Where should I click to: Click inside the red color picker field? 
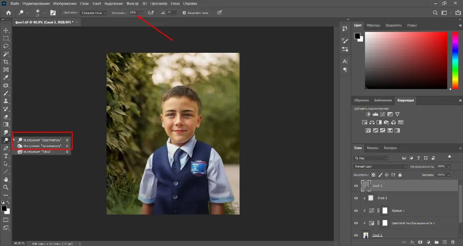(x=406, y=60)
